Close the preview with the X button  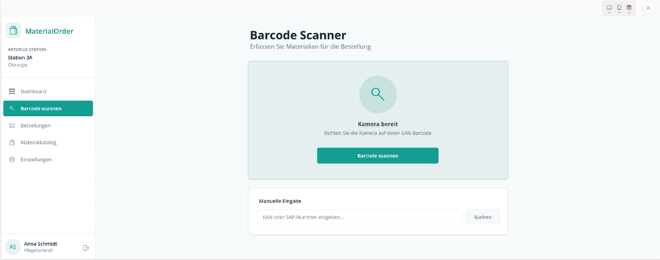(x=648, y=8)
